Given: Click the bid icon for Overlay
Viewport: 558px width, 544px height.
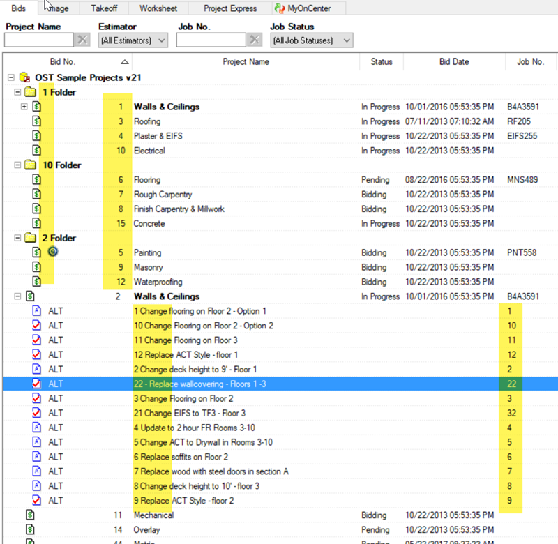Looking at the screenshot, I should (x=30, y=529).
